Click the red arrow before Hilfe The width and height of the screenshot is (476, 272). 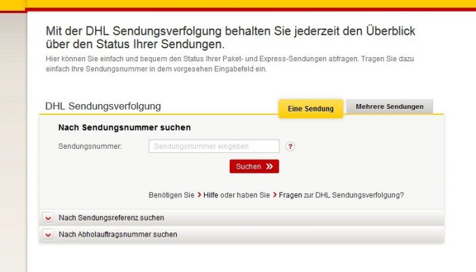click(199, 194)
